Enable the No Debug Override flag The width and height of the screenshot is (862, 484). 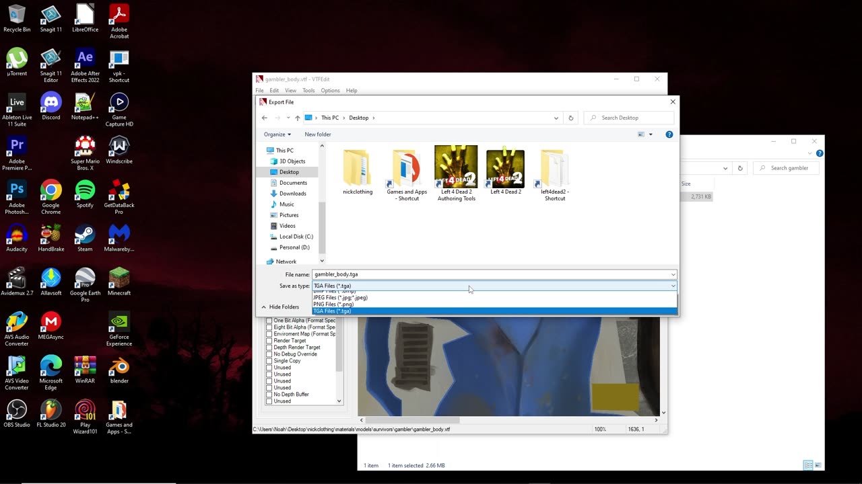(x=269, y=354)
